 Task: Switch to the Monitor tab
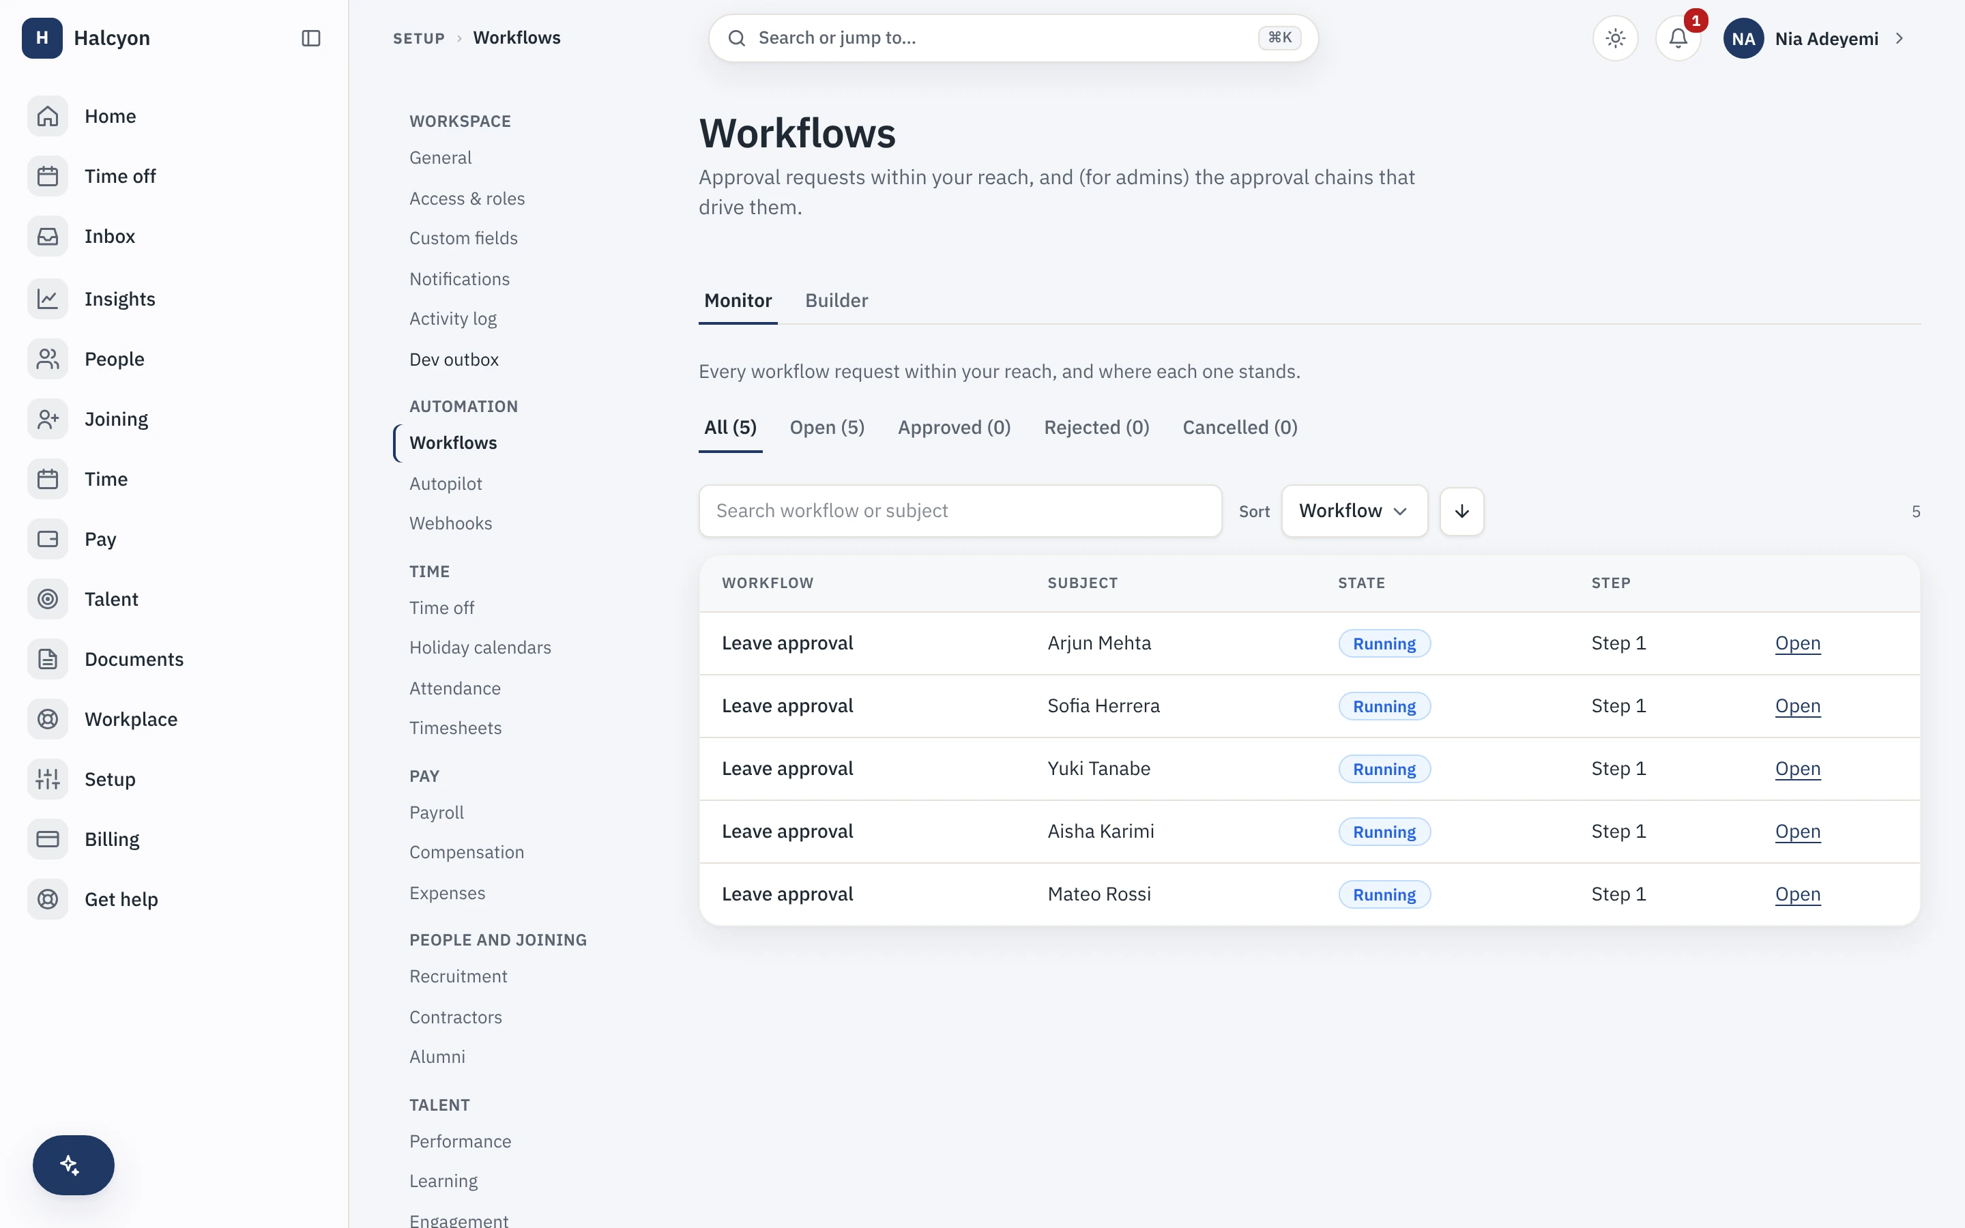738,300
